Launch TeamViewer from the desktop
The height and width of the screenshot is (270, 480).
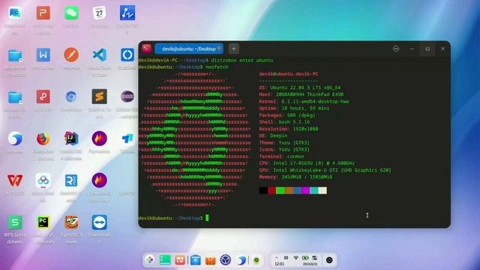pos(100,222)
